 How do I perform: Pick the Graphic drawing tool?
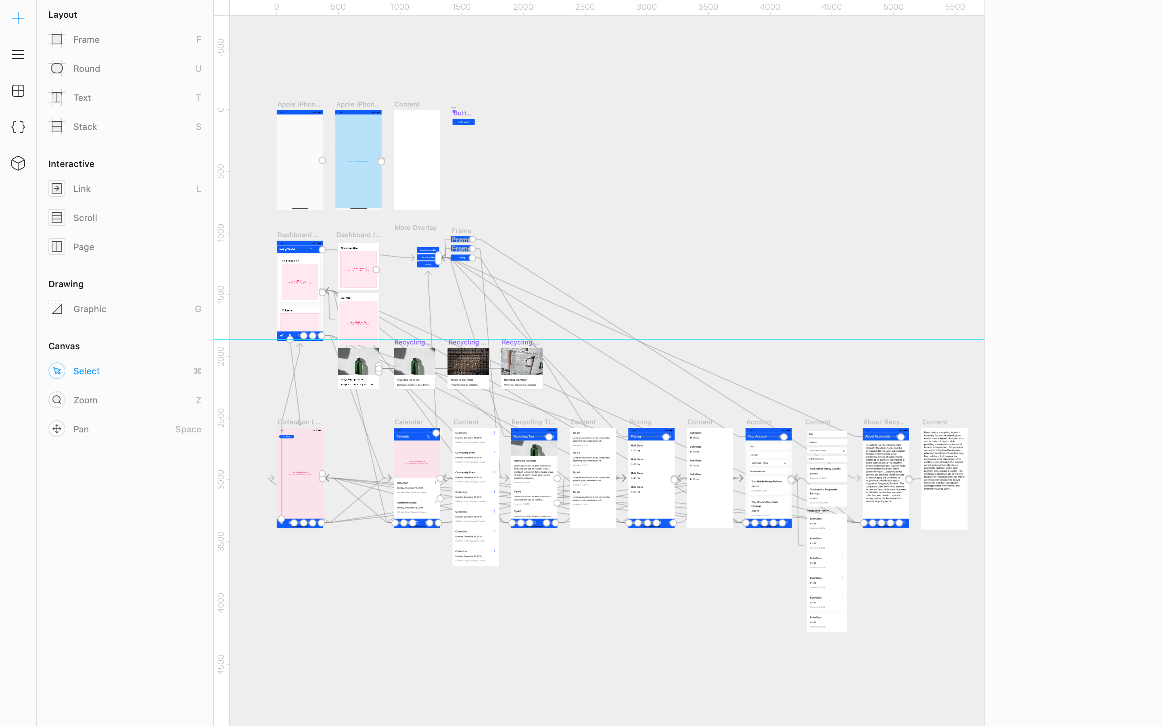[x=89, y=309]
